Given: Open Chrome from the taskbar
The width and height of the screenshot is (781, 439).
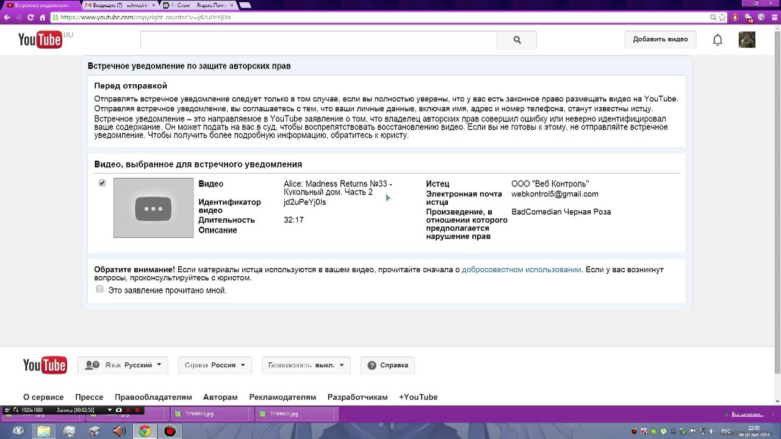Looking at the screenshot, I should click(145, 431).
